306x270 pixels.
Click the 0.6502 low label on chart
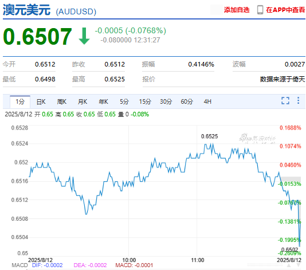click(289, 250)
